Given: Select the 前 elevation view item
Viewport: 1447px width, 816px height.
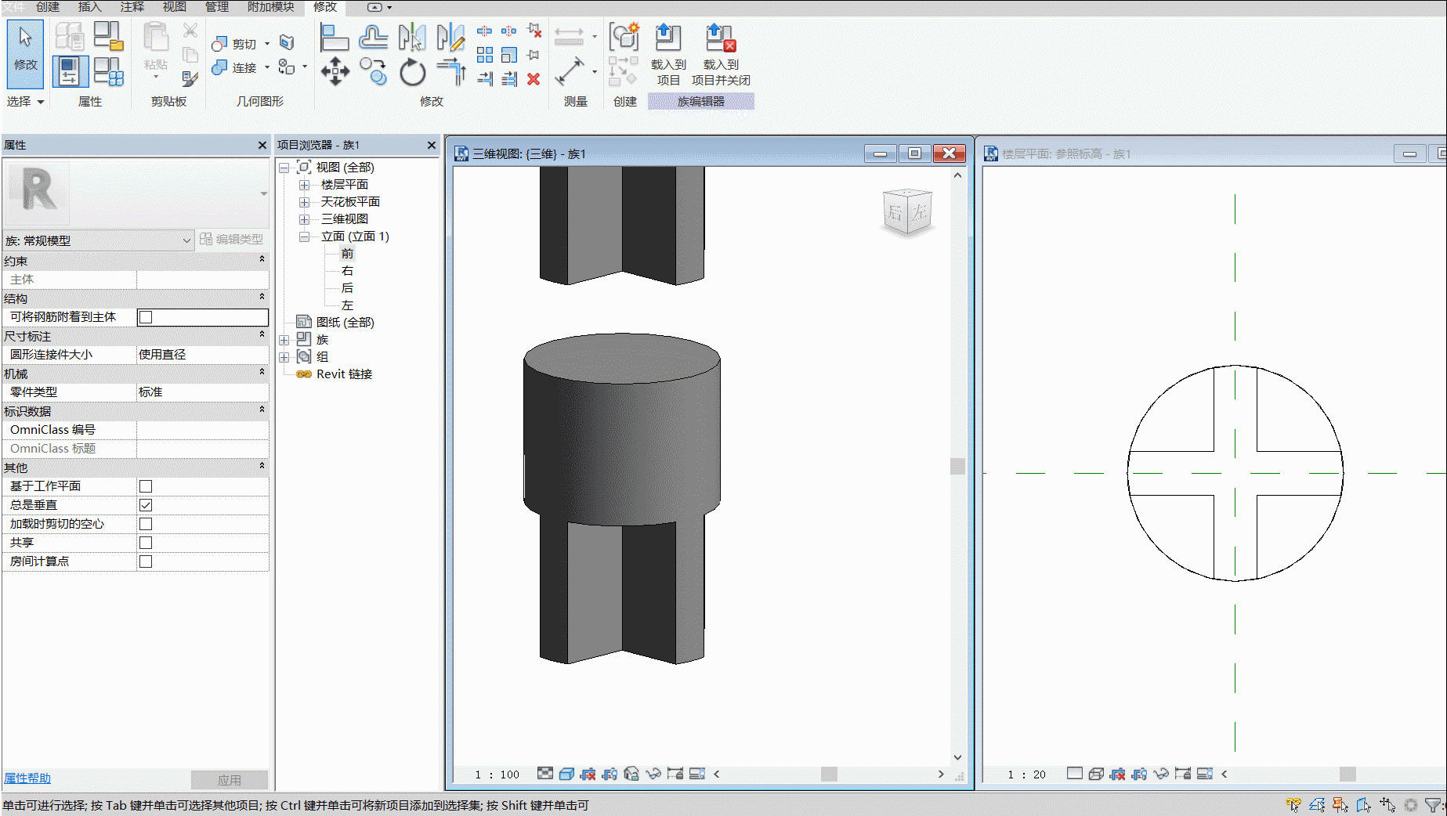Looking at the screenshot, I should pyautogui.click(x=347, y=254).
